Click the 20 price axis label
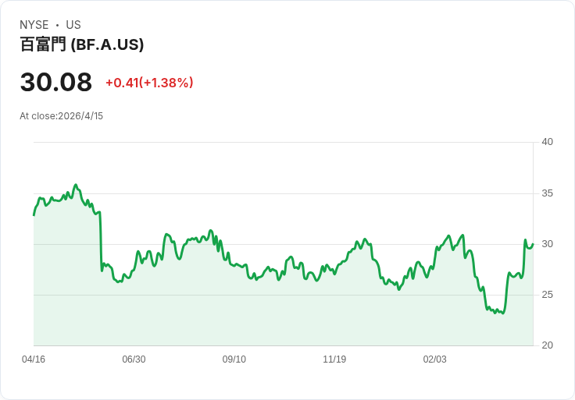Screen dimensions: 575x400 [x=548, y=345]
